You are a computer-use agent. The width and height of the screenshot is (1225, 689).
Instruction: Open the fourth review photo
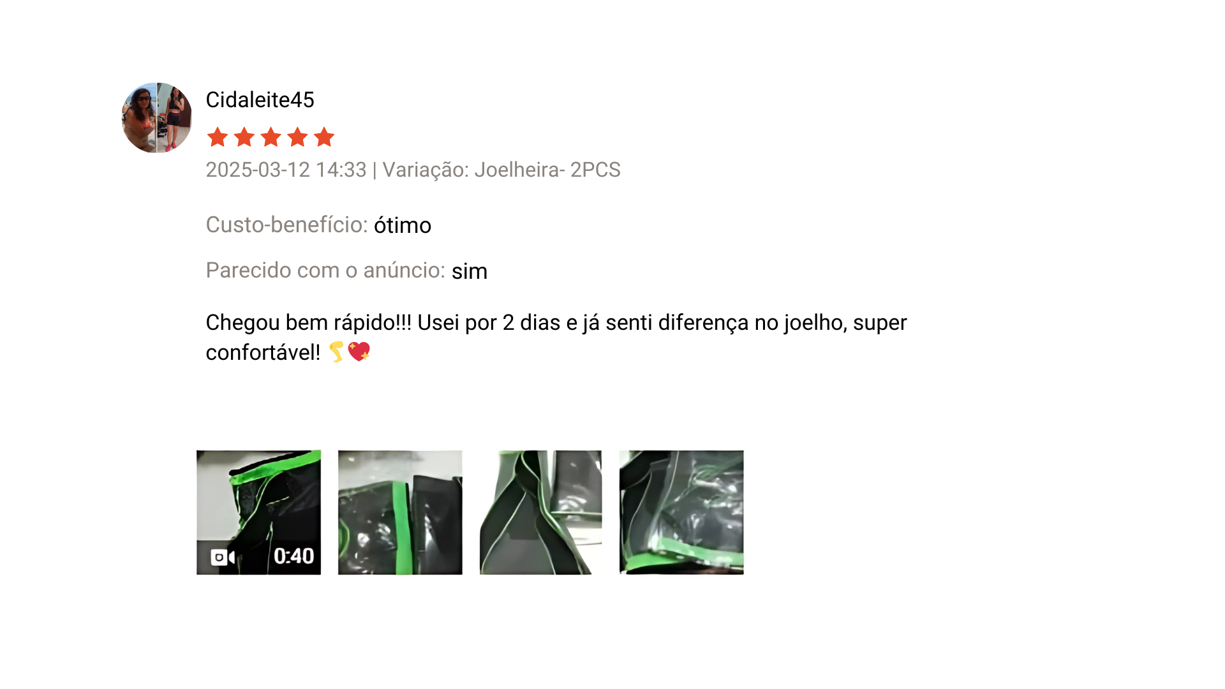click(x=681, y=512)
